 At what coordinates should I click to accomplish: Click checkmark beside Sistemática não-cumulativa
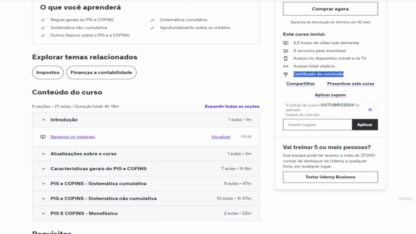pyautogui.click(x=43, y=27)
